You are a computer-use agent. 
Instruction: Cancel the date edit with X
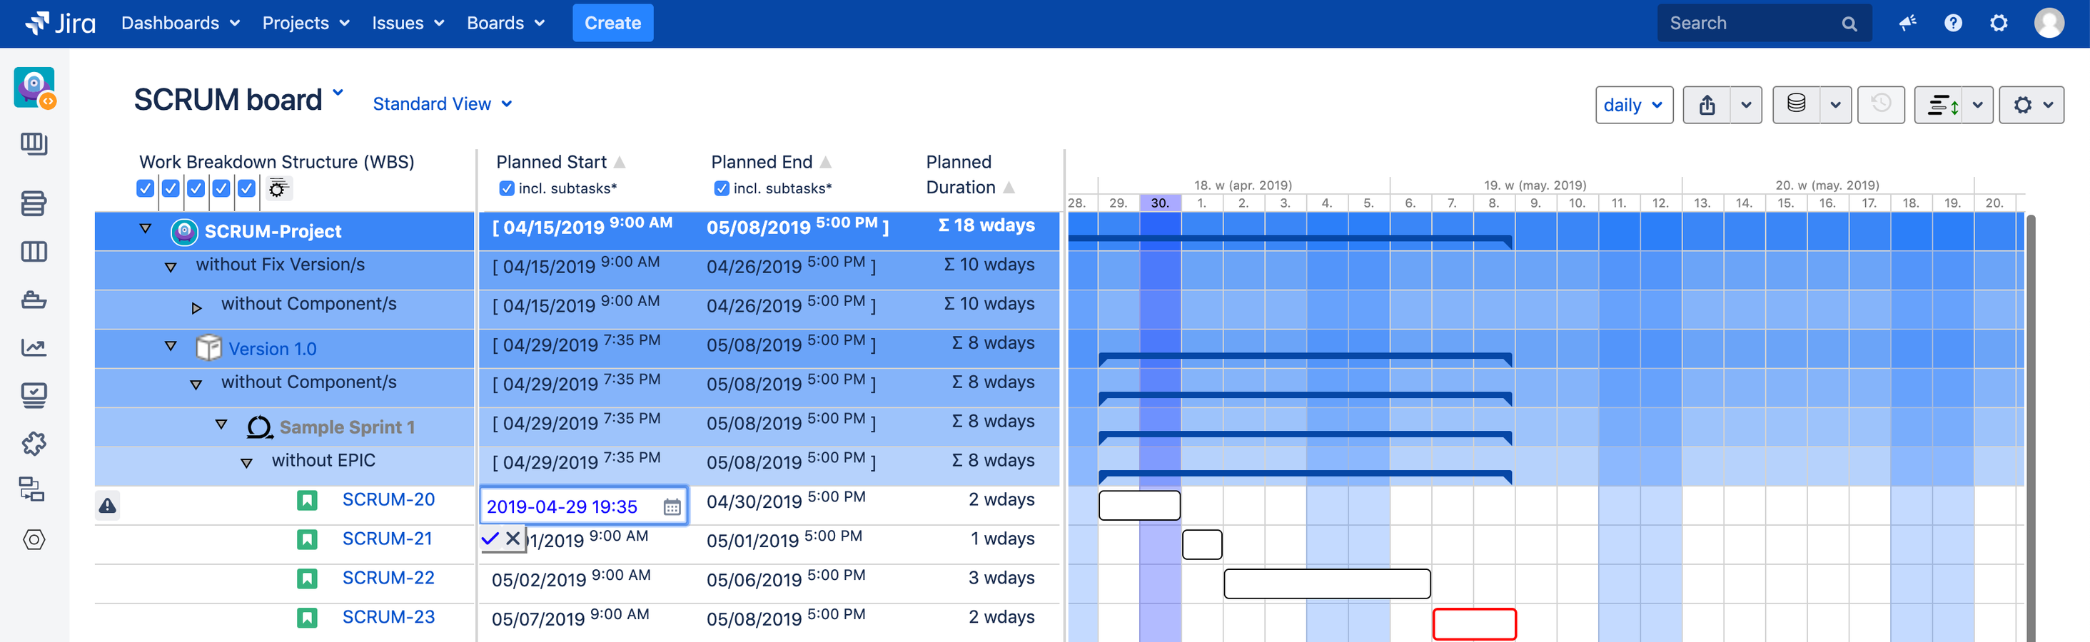pyautogui.click(x=513, y=539)
